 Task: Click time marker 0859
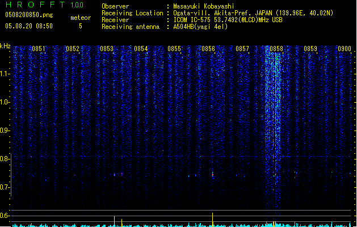[x=310, y=48]
